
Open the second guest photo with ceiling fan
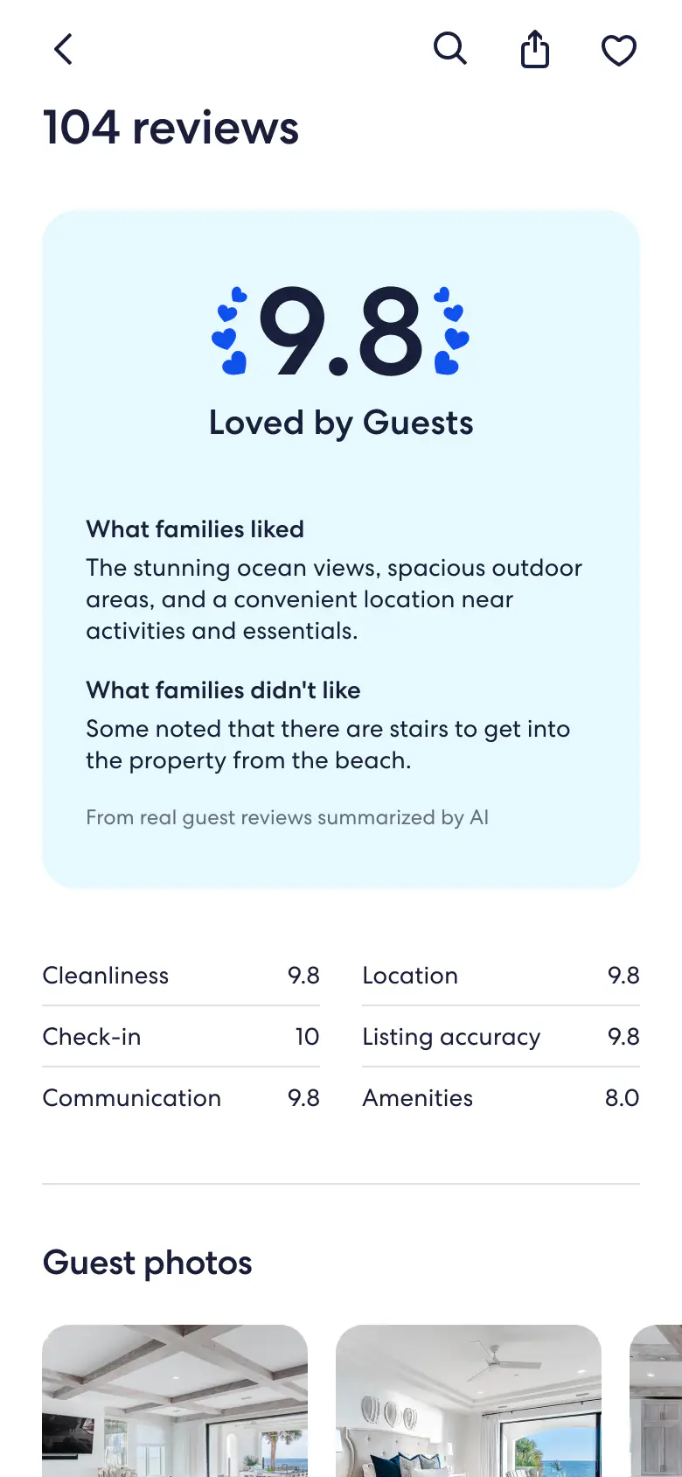[469, 1401]
